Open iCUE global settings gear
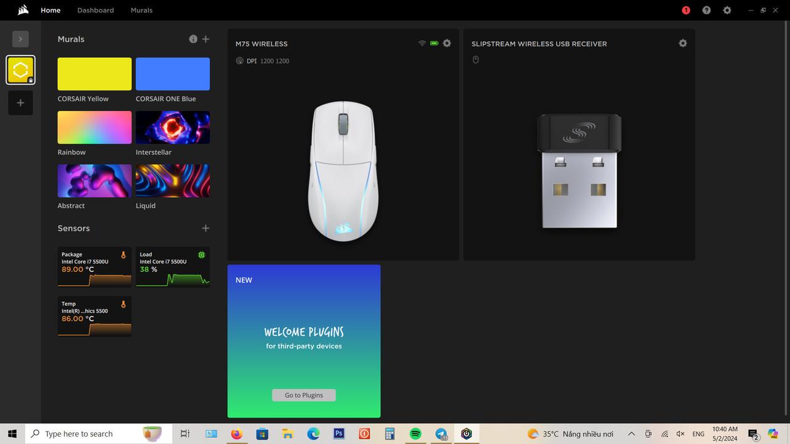Image resolution: width=790 pixels, height=444 pixels. 727,10
